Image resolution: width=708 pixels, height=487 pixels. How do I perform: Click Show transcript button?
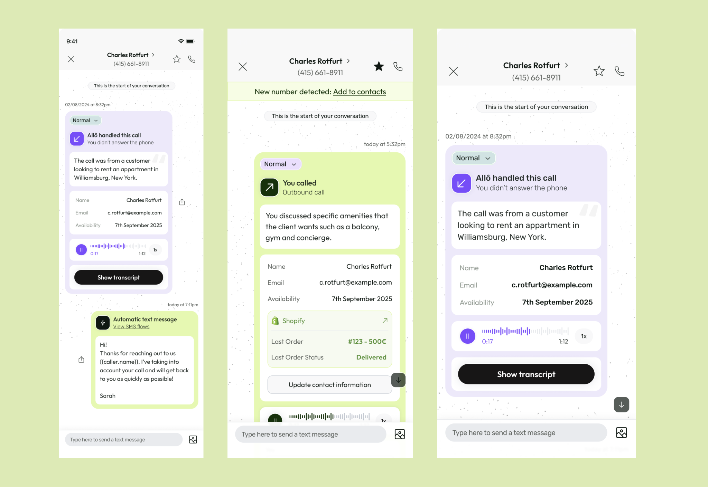(x=525, y=374)
